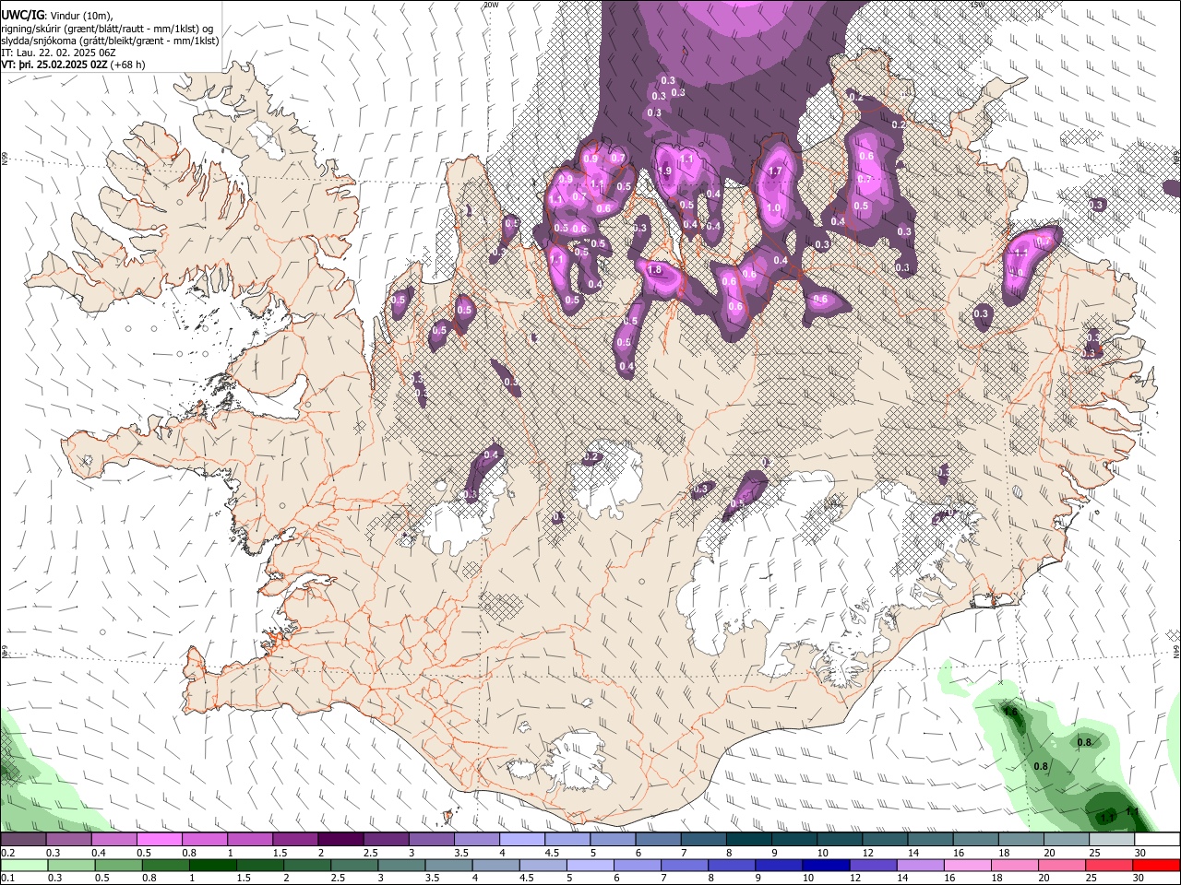
Task: Click the upper legend swatch labeled 0.5
Action: (x=160, y=840)
